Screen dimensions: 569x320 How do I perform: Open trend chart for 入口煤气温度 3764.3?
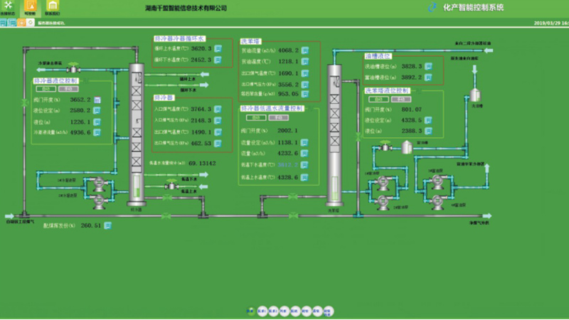click(218, 109)
